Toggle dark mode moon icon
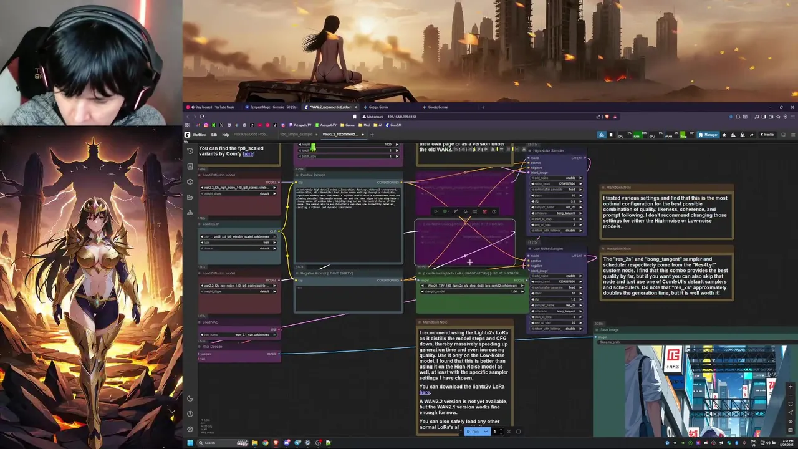Screen dimensions: 798x449 coord(190,398)
